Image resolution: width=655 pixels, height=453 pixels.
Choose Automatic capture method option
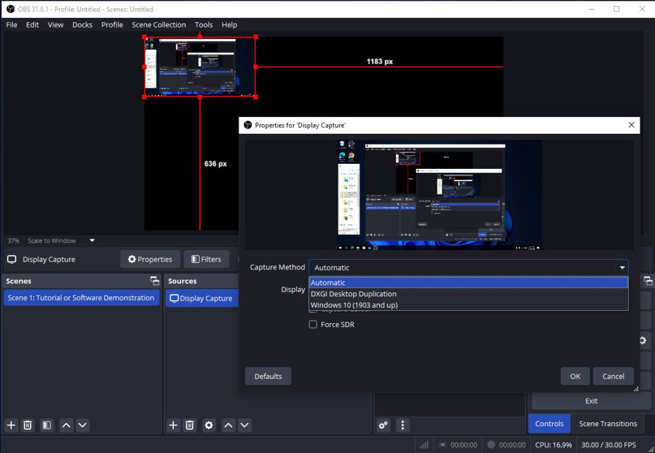[468, 283]
